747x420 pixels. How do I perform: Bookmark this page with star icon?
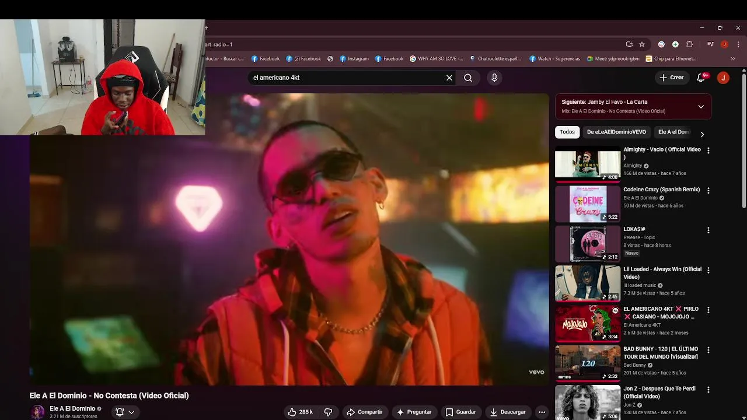(x=642, y=44)
